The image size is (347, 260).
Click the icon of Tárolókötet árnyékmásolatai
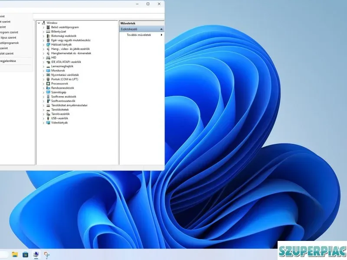coord(48,105)
